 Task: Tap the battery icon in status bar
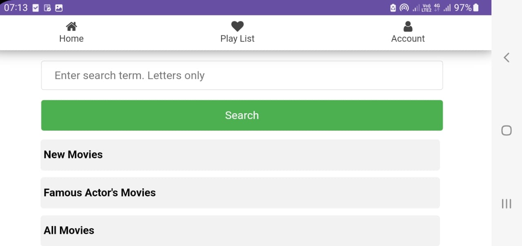tap(476, 8)
